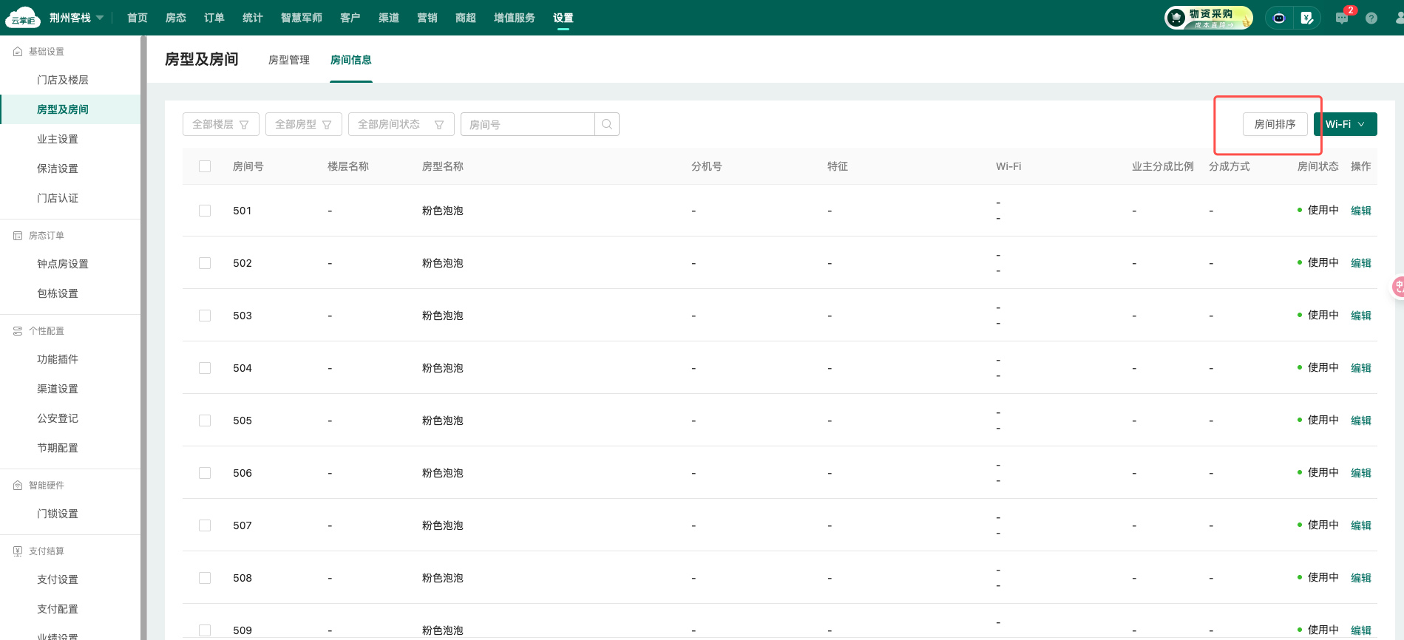1404x640 pixels.
Task: Open 门店认证 in sidebar
Action: pos(58,198)
